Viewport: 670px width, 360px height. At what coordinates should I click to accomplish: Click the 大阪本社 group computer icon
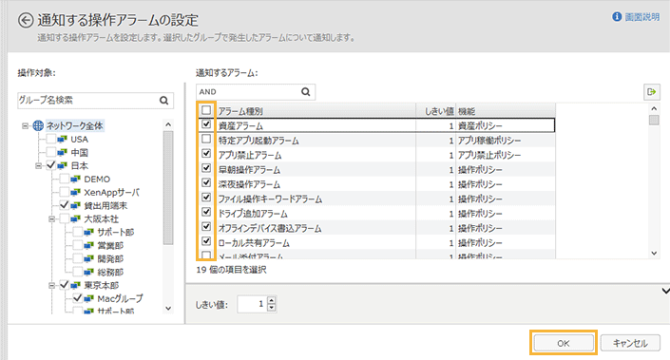point(76,219)
